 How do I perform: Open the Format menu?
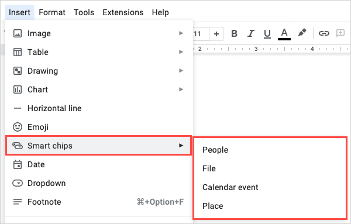point(52,12)
